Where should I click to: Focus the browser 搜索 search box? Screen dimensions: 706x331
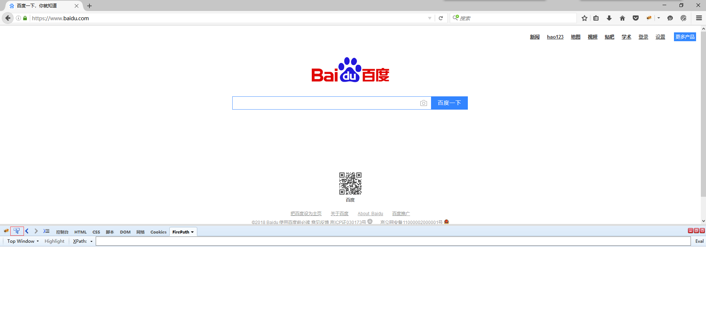tap(513, 18)
